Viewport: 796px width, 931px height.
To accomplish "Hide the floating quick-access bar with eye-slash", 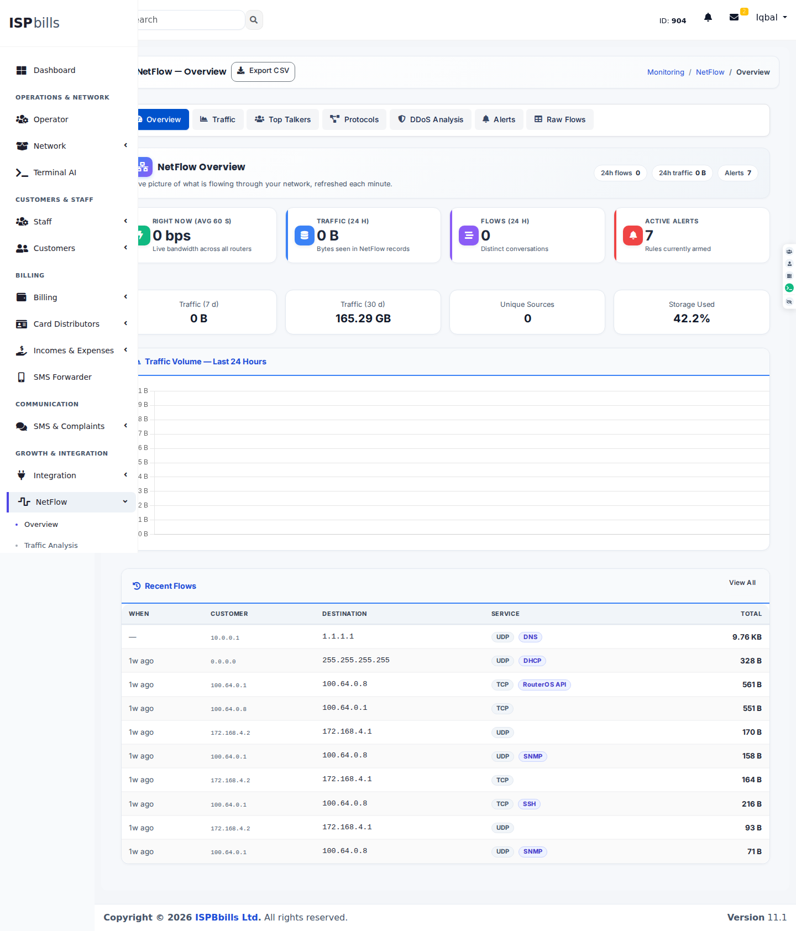I will coord(789,302).
